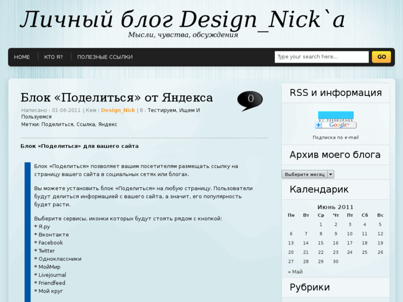Click the search input field
Viewport: 403px width, 302px height.
coord(322,57)
